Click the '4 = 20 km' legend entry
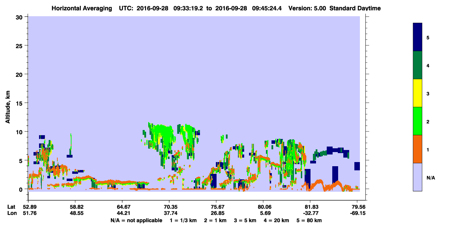 pyautogui.click(x=276, y=220)
